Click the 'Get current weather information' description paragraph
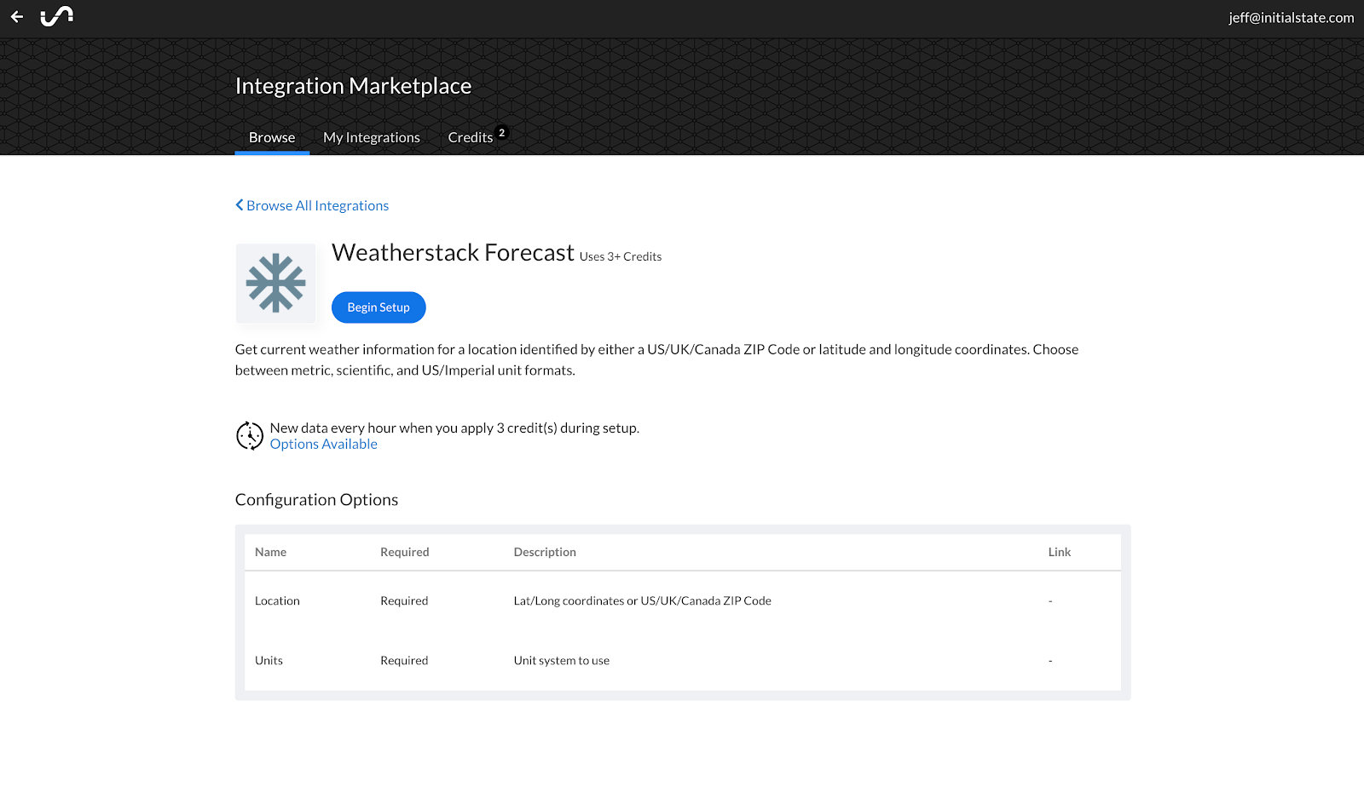This screenshot has height=798, width=1364. point(657,359)
